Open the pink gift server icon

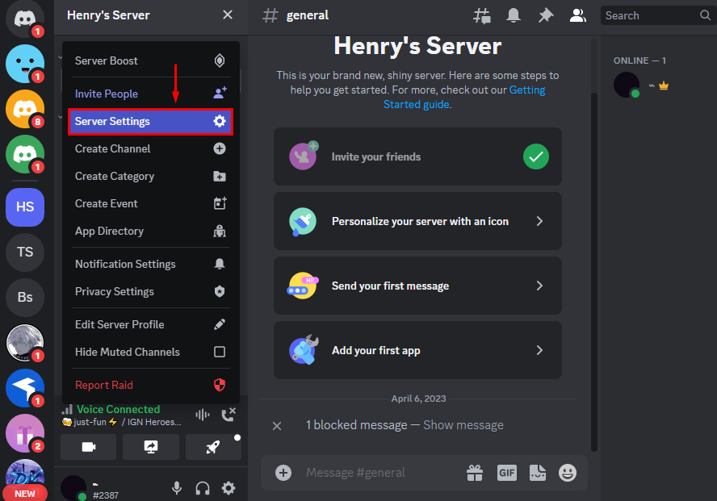pyautogui.click(x=25, y=433)
